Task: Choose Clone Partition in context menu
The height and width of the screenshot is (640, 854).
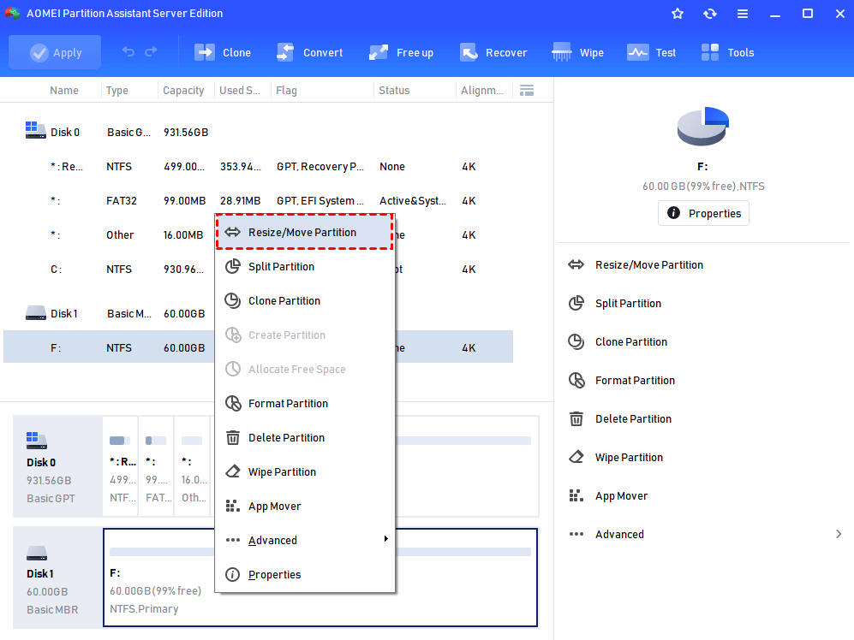Action: [304, 301]
